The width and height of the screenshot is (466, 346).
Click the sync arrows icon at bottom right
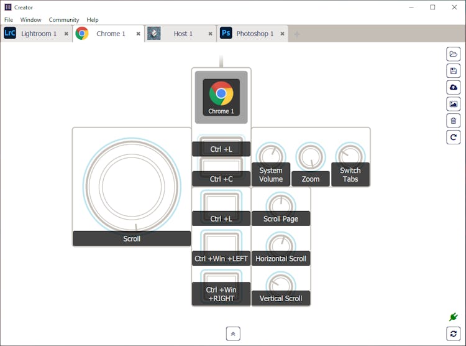coord(453,334)
